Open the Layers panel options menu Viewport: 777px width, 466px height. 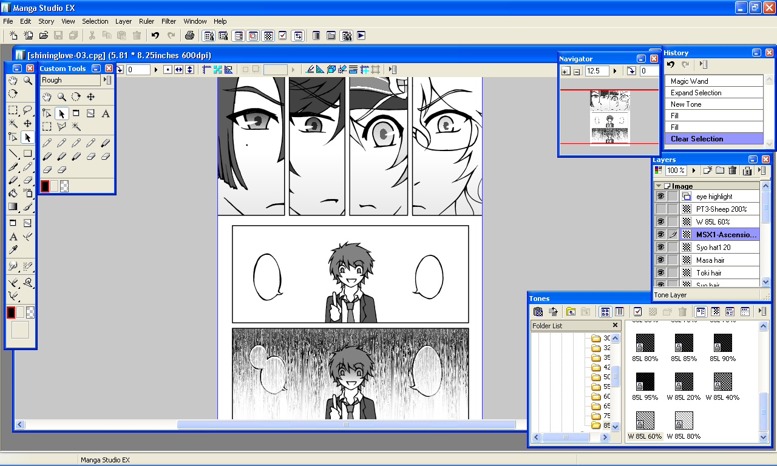tap(762, 171)
